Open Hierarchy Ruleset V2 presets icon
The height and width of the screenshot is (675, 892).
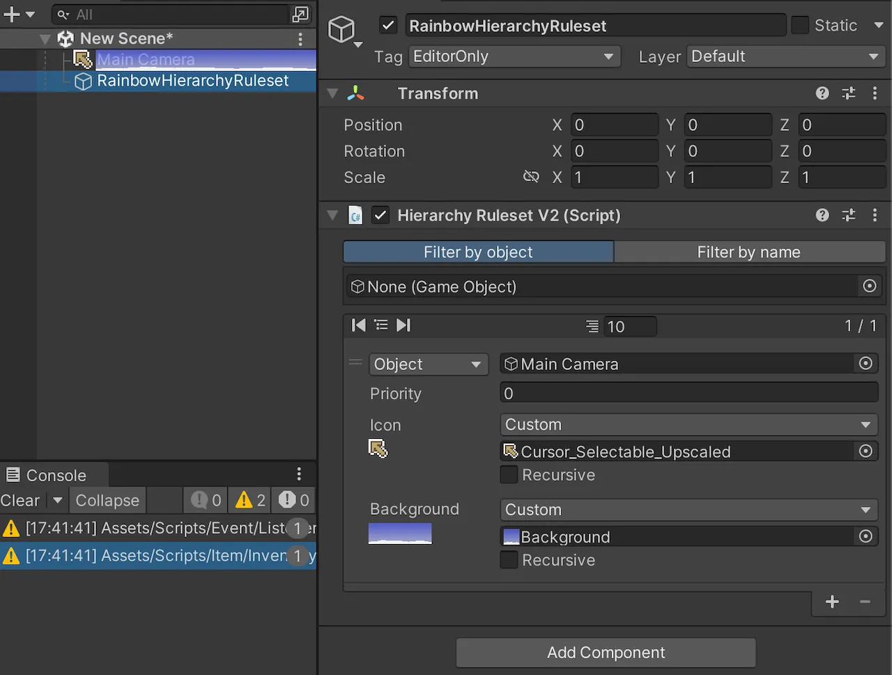click(x=849, y=215)
